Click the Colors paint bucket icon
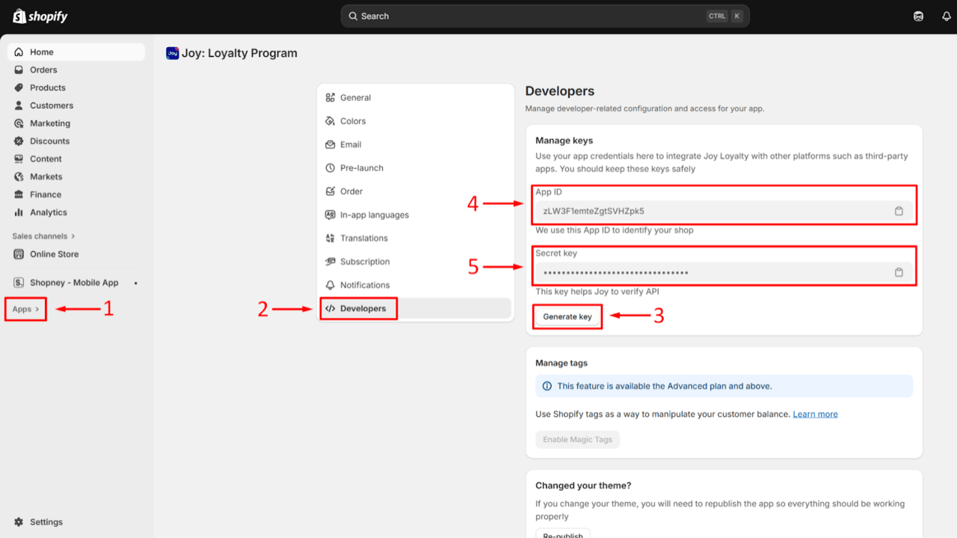The height and width of the screenshot is (538, 957). (330, 121)
